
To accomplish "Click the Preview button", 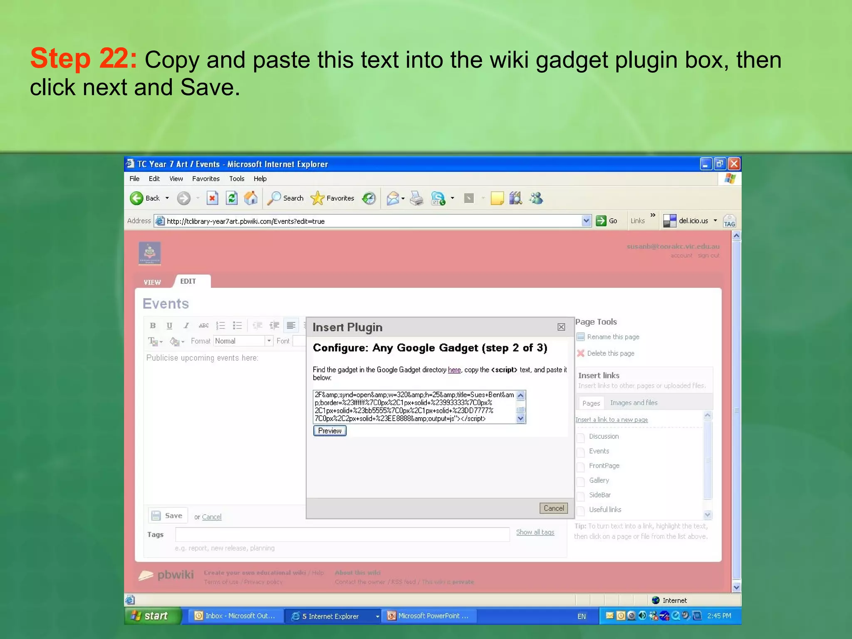I will click(330, 431).
